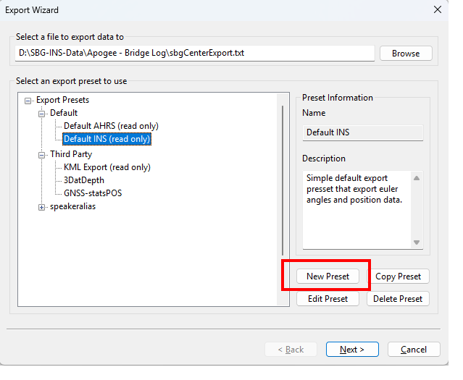The height and width of the screenshot is (380, 463).
Task: Click the New Preset button
Action: [328, 276]
